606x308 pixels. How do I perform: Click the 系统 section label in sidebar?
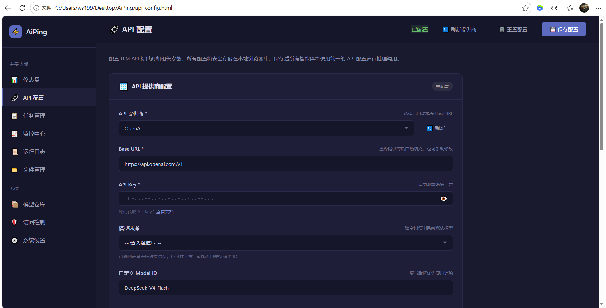(x=14, y=189)
